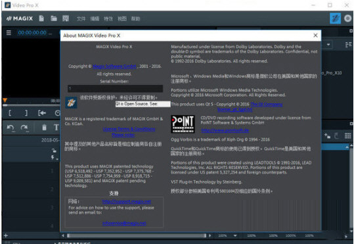Click the plus icon at timeline bottom-left
The image size is (354, 244).
(x=6, y=235)
